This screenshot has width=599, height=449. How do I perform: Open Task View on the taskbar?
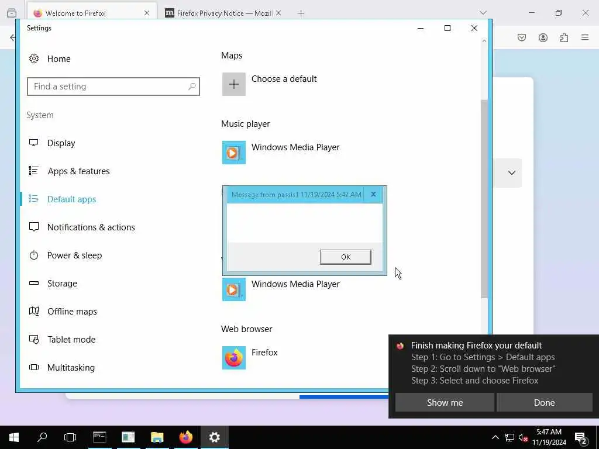pos(70,437)
